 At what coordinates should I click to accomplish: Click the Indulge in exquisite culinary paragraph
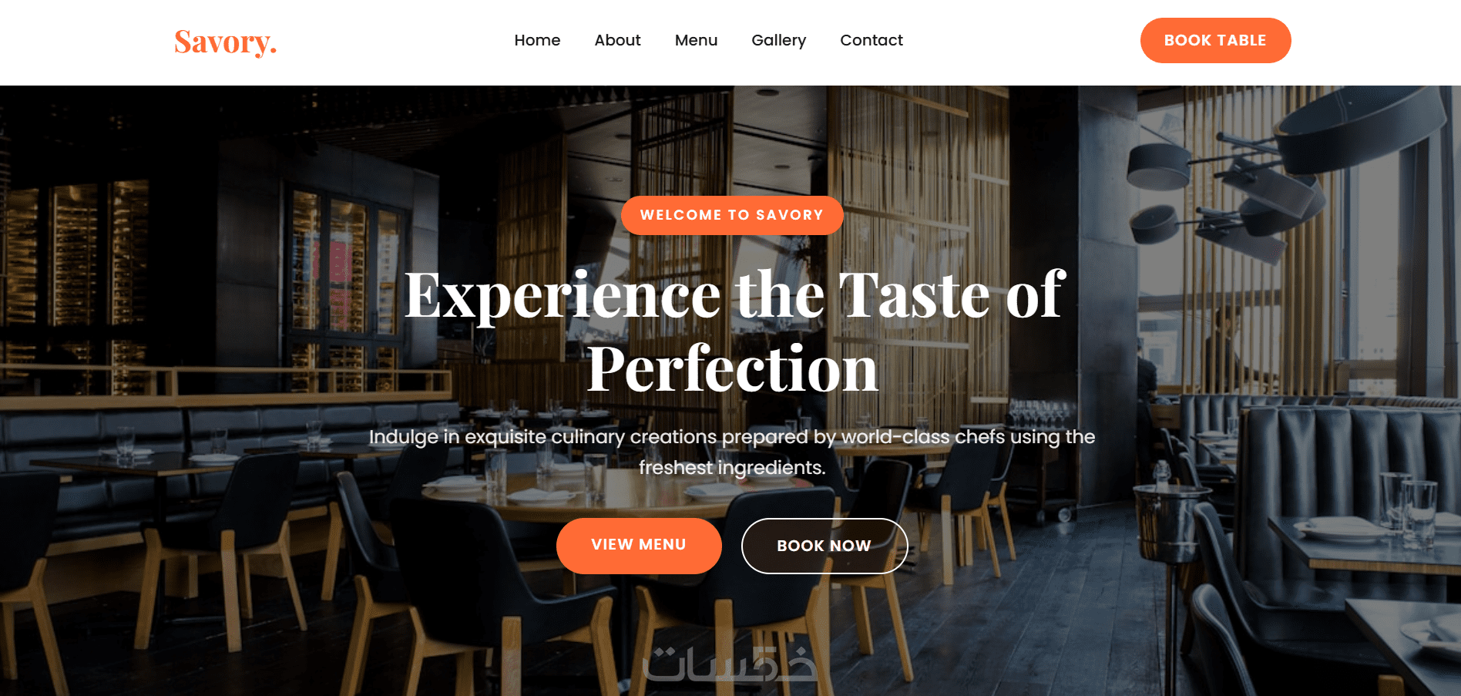coord(732,452)
